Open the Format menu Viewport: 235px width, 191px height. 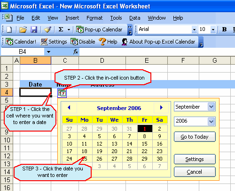tap(94, 18)
